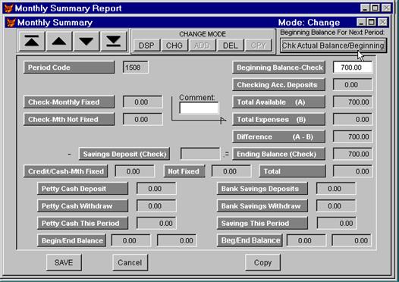Click Ending Balance (Check) value field
The image size is (399, 282).
click(353, 154)
